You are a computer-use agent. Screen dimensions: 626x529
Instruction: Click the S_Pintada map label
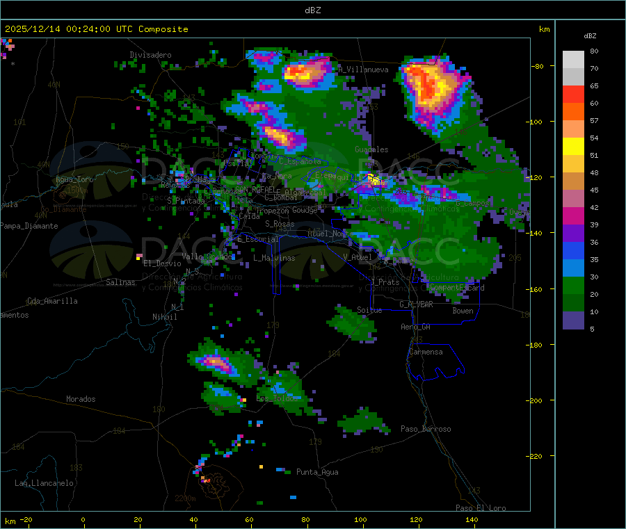(x=186, y=201)
